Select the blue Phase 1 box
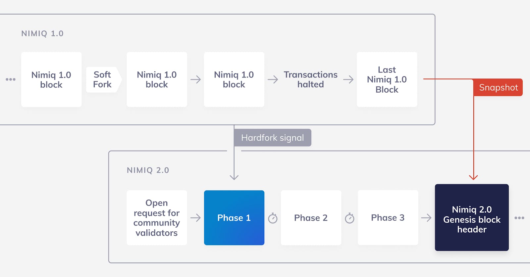The width and height of the screenshot is (530, 277). click(x=234, y=218)
